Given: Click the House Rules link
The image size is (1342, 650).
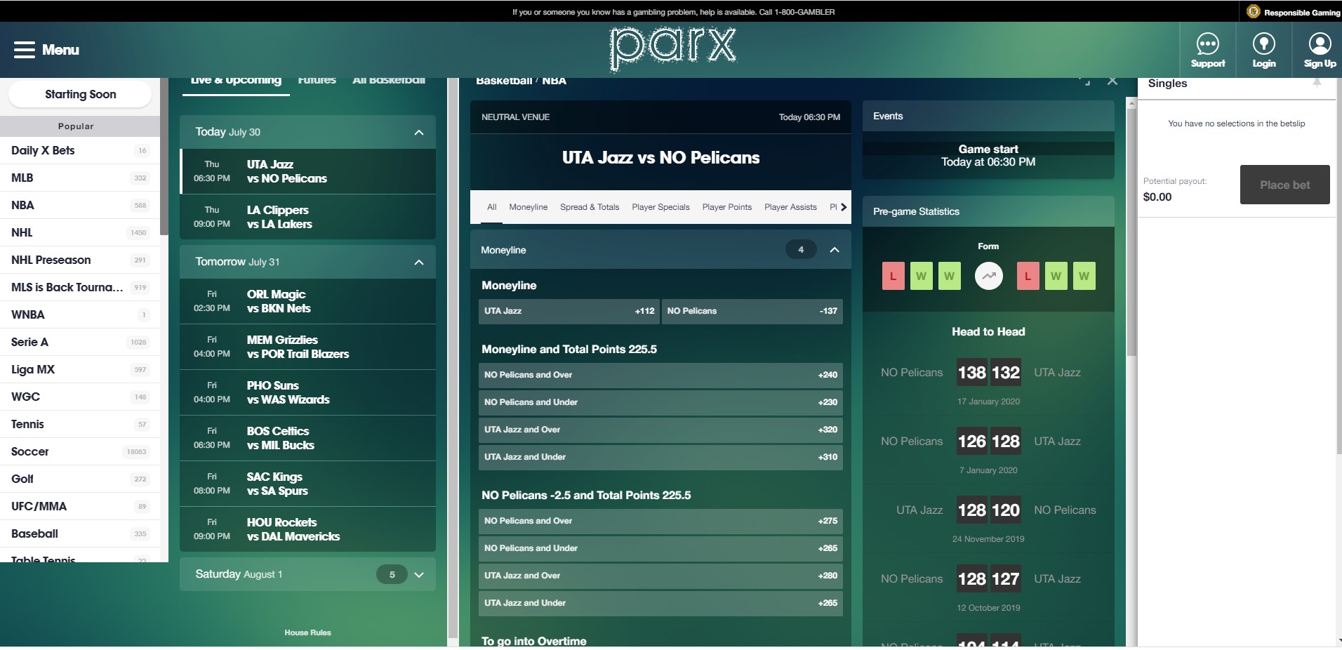Looking at the screenshot, I should (307, 632).
